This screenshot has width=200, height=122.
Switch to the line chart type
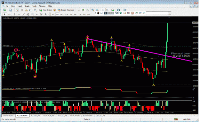click(x=88, y=10)
